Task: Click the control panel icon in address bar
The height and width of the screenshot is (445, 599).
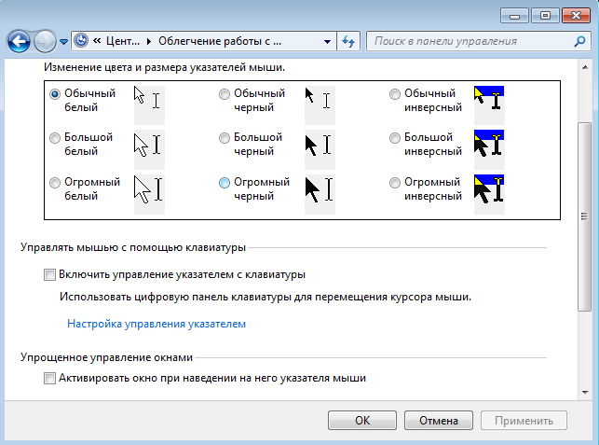Action: click(81, 40)
